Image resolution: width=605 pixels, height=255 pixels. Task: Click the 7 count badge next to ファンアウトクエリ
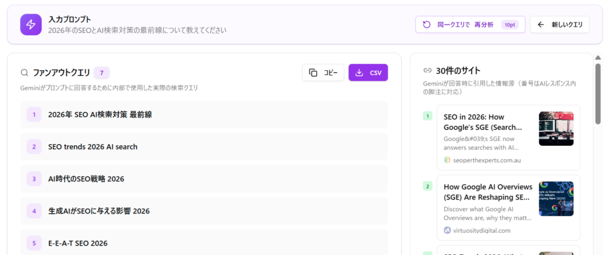pos(102,73)
